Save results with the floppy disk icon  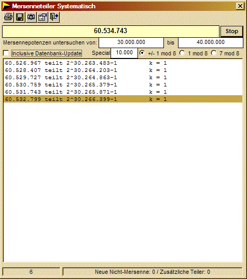tap(20, 17)
